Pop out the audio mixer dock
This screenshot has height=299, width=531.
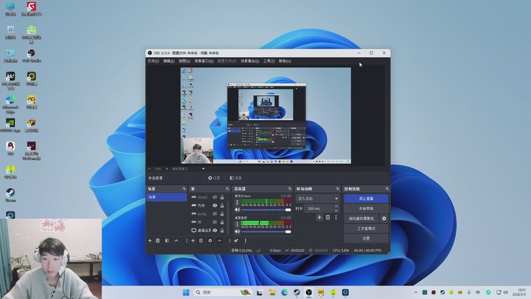click(289, 189)
